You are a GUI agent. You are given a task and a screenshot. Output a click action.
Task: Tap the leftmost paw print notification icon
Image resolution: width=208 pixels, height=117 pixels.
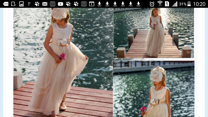[x=37, y=4]
